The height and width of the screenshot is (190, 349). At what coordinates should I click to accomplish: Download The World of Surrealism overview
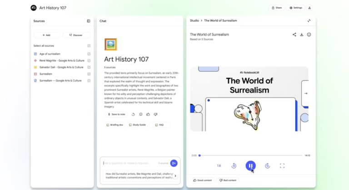click(x=302, y=34)
